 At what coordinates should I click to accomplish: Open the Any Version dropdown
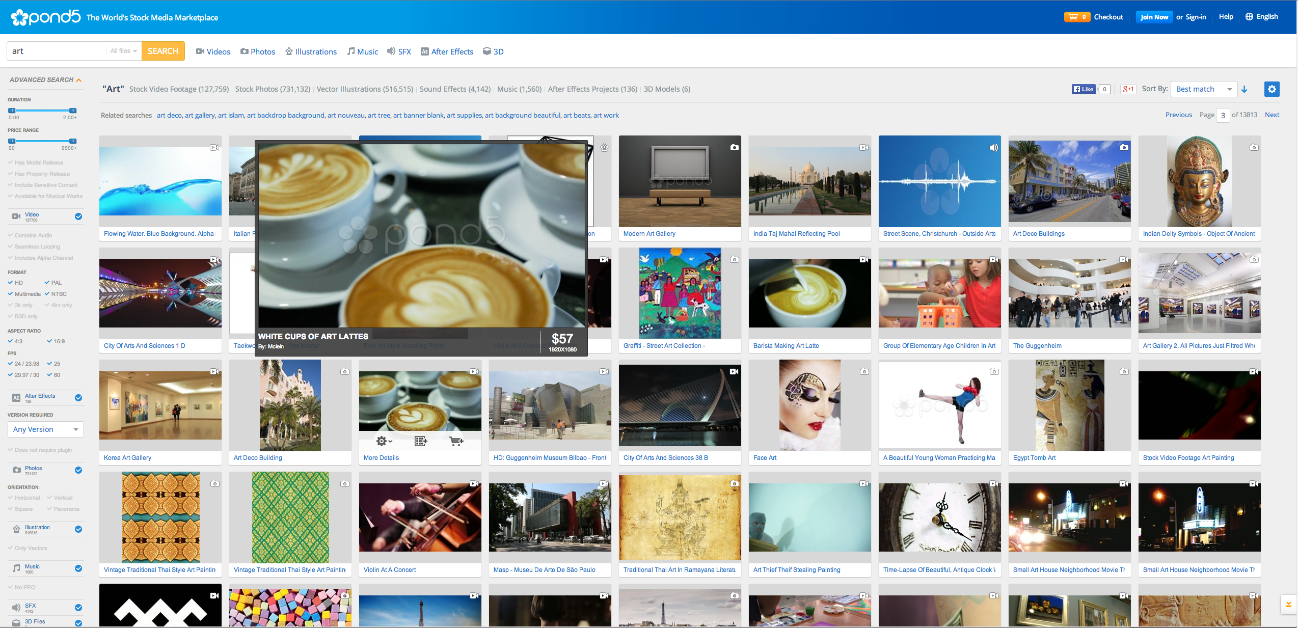[45, 429]
